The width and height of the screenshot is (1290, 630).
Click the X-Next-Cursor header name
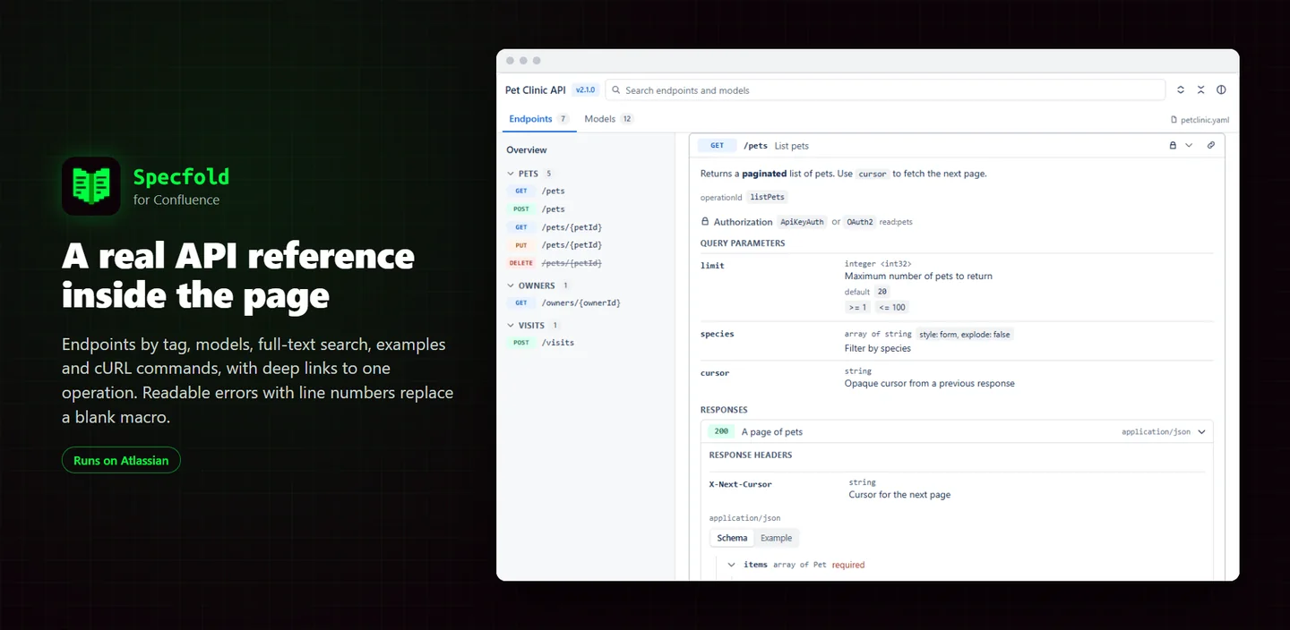740,484
